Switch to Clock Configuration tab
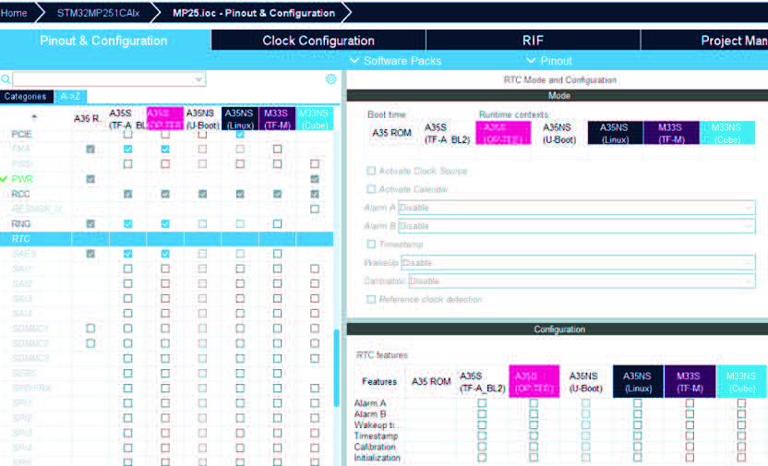The width and height of the screenshot is (768, 466). pyautogui.click(x=318, y=41)
